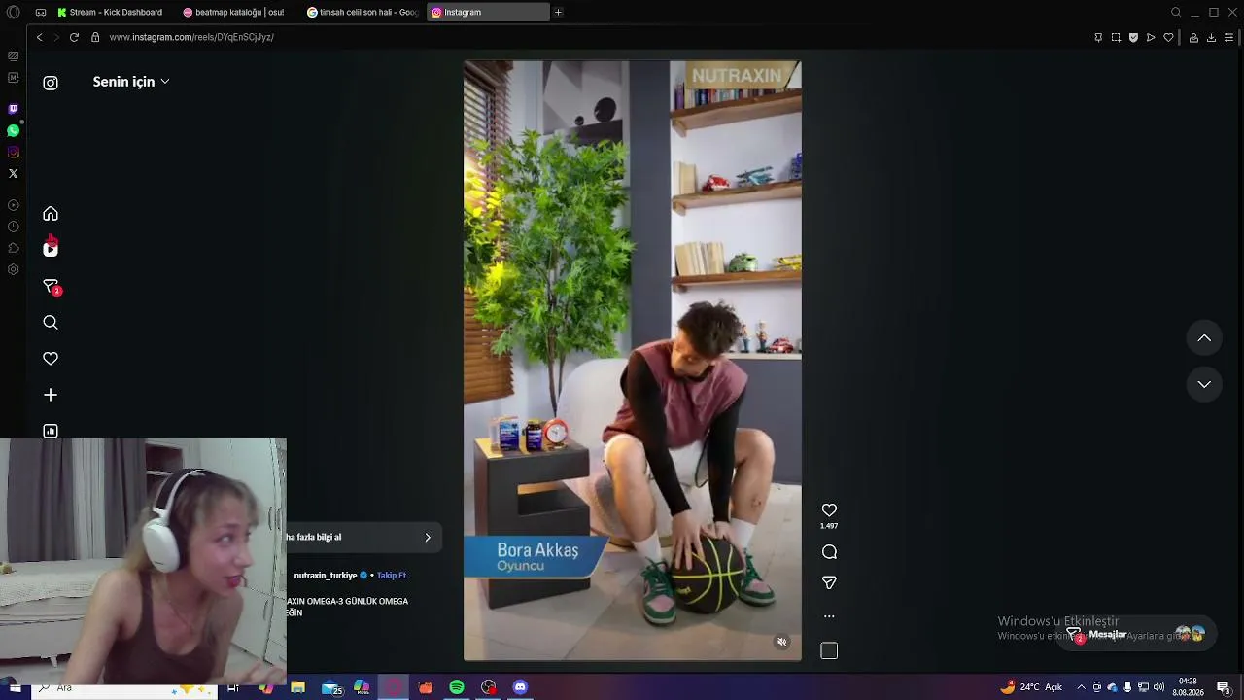The image size is (1244, 700).
Task: Search open tabs with the magnifier icon
Action: [1176, 12]
